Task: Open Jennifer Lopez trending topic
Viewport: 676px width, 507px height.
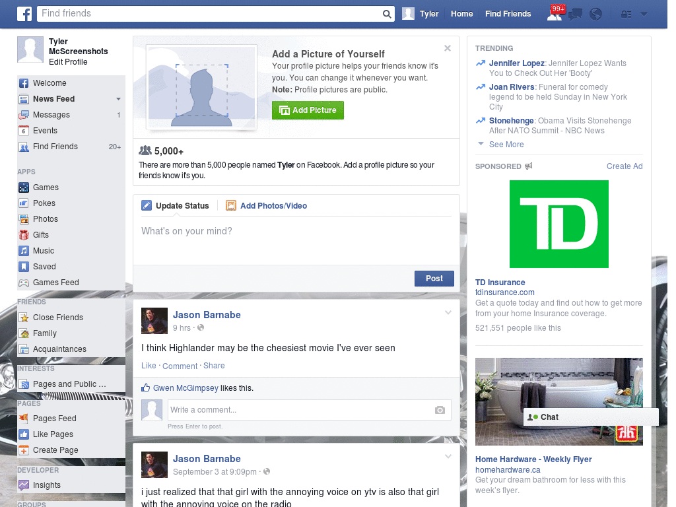Action: tap(516, 63)
